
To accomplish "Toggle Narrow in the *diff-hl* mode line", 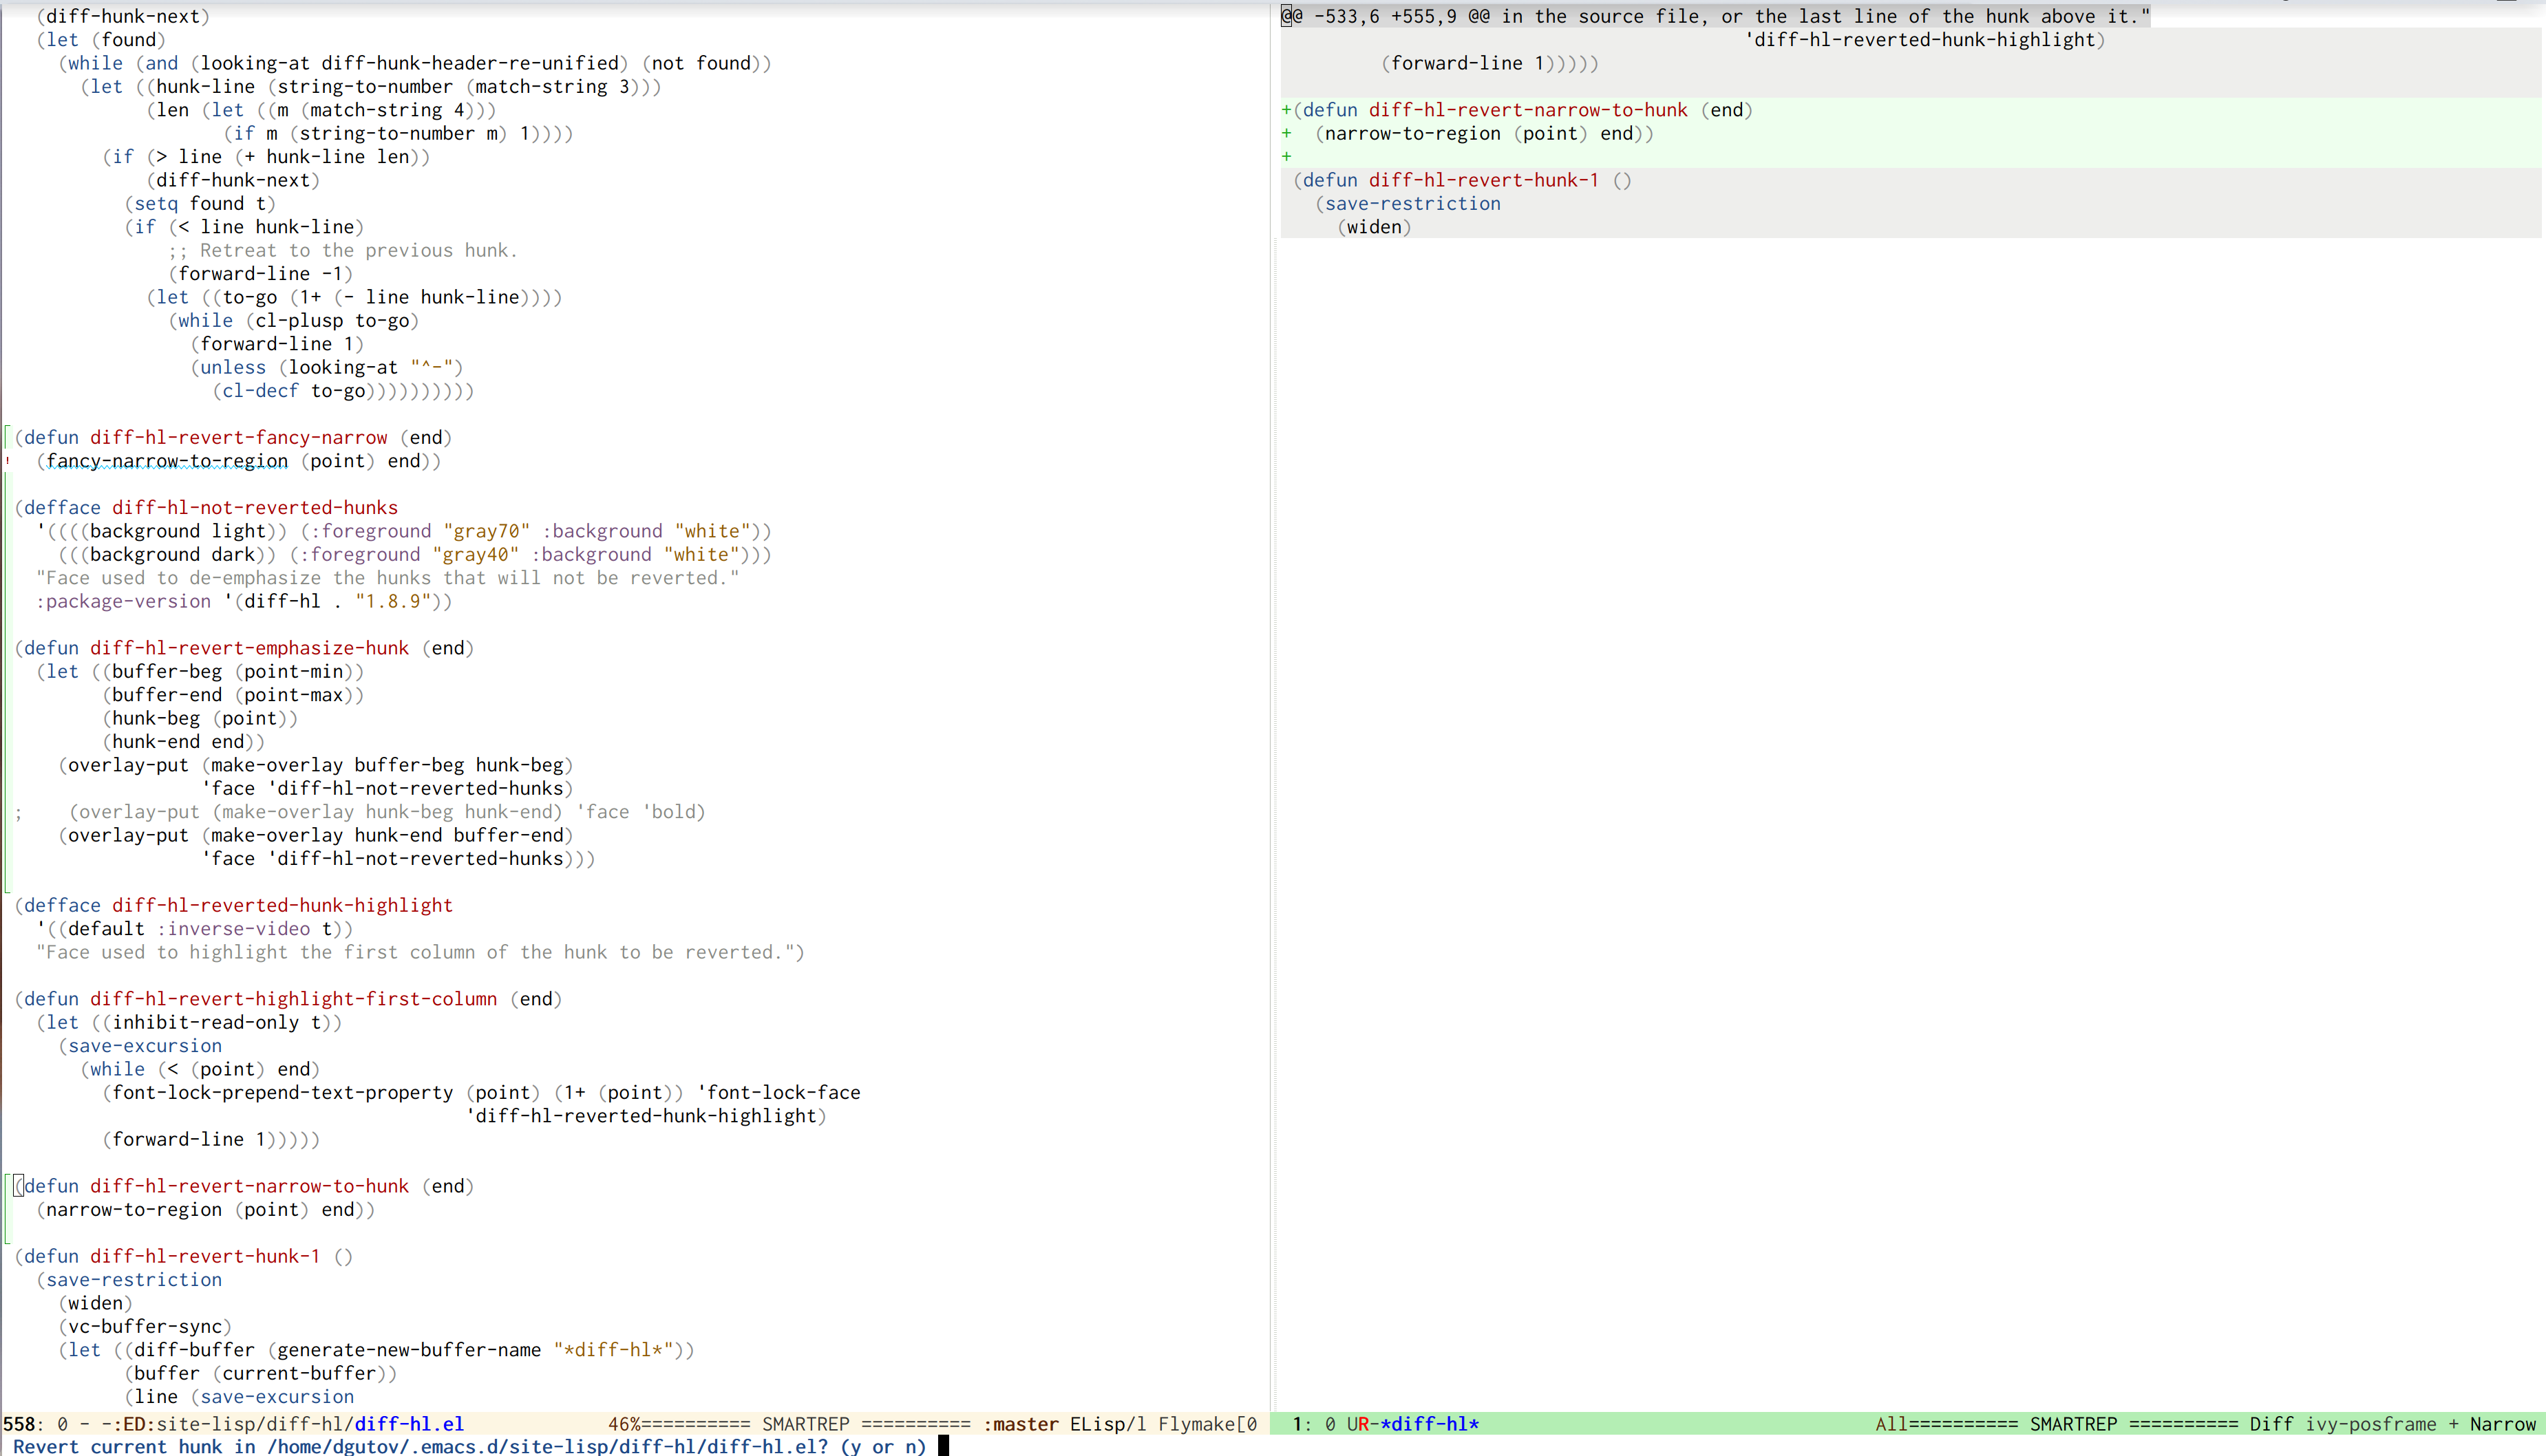I will pyautogui.click(x=2503, y=1424).
